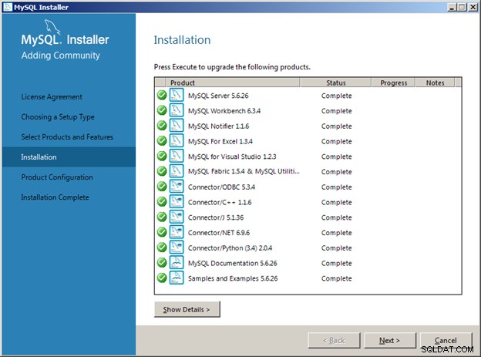This screenshot has width=481, height=357.
Task: Click green checkmark beside Samples and Examples
Action: coord(162,278)
